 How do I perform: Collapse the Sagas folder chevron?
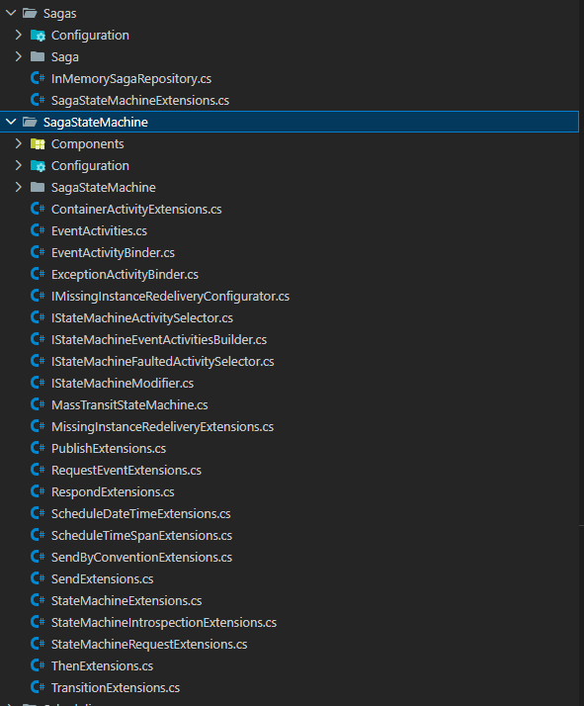[11, 13]
